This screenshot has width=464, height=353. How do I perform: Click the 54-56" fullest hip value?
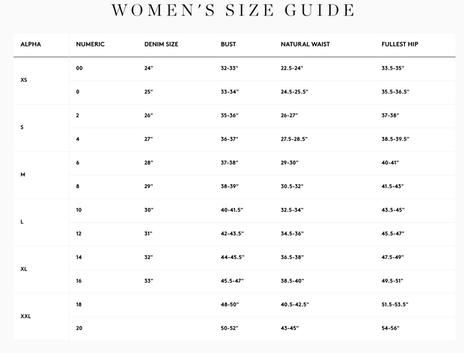[x=391, y=328]
